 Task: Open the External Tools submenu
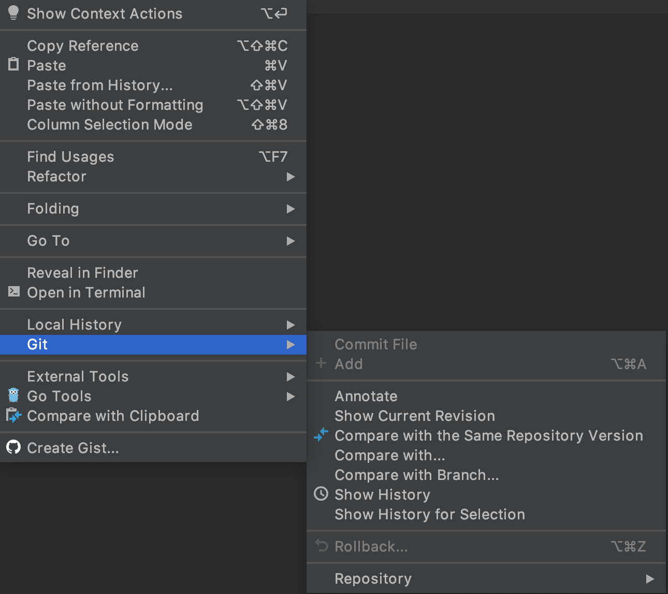(78, 377)
